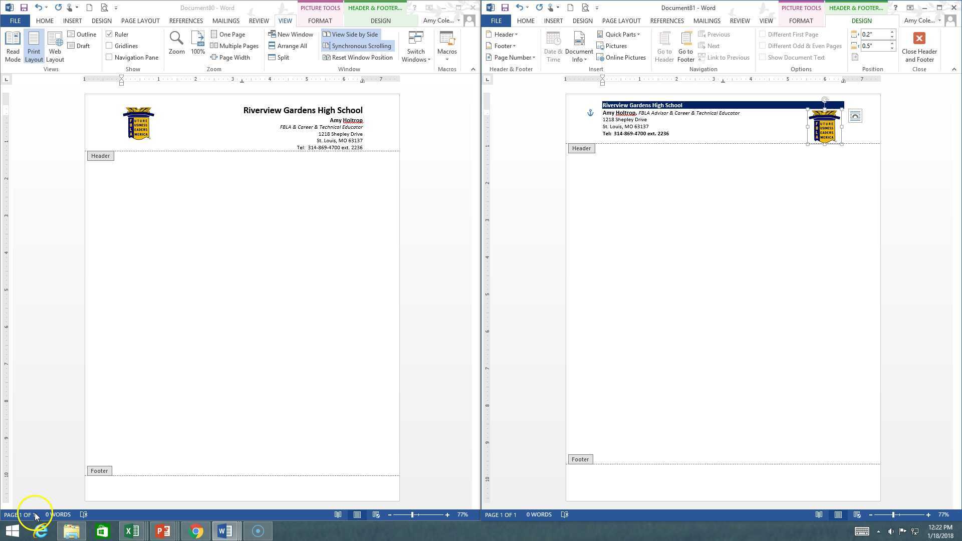
Task: Enable the Gridlines checkbox
Action: point(109,46)
